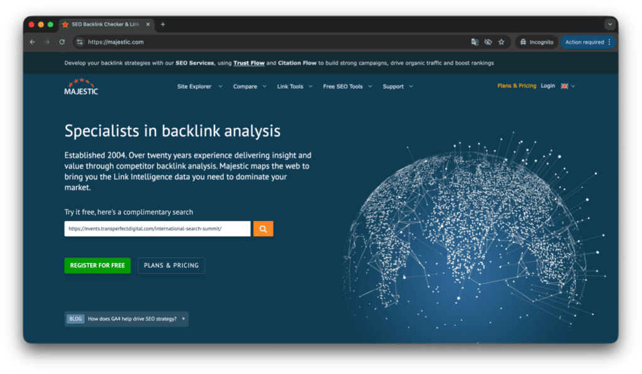
Task: Click the tracking protection eye icon
Action: [x=488, y=42]
